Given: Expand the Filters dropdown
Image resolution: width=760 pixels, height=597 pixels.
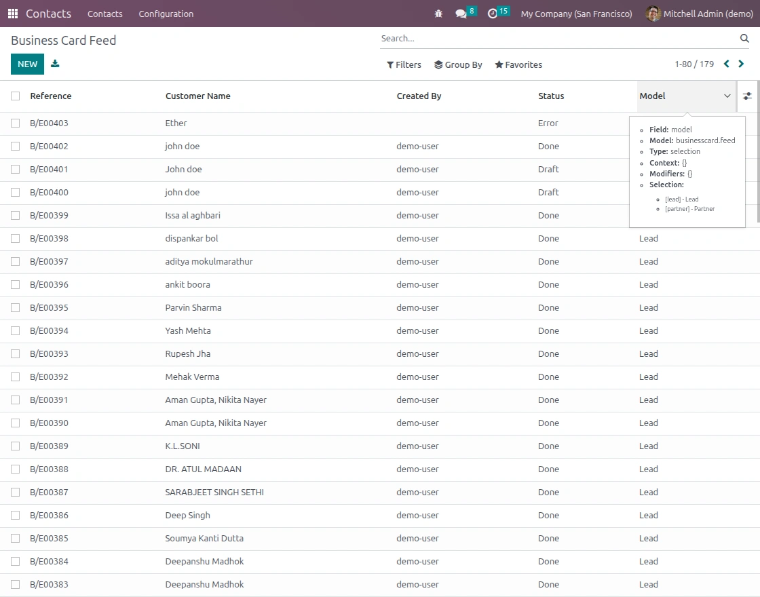Looking at the screenshot, I should [404, 64].
